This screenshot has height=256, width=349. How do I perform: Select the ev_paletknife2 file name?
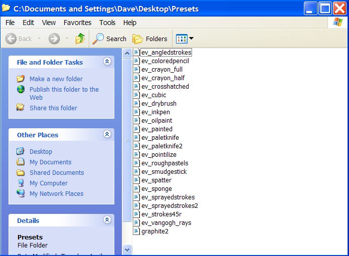click(x=162, y=146)
